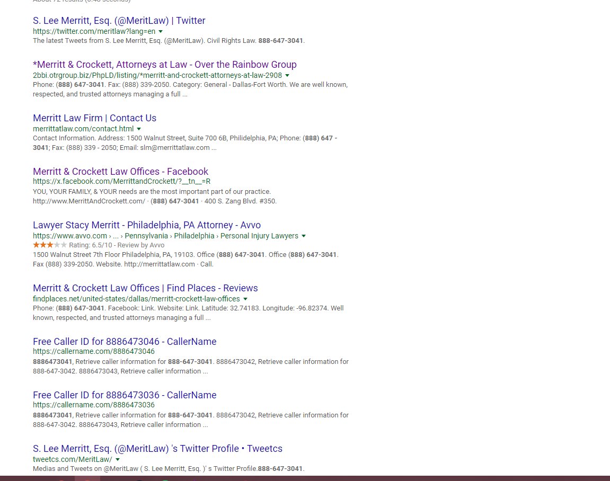Click the Avvo star rating
This screenshot has width=610, height=481.
50,245
